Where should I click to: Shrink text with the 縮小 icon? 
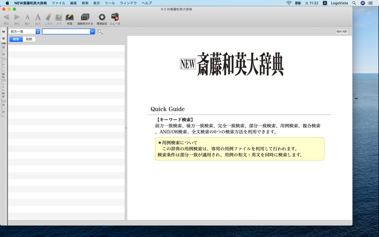(x=27, y=17)
